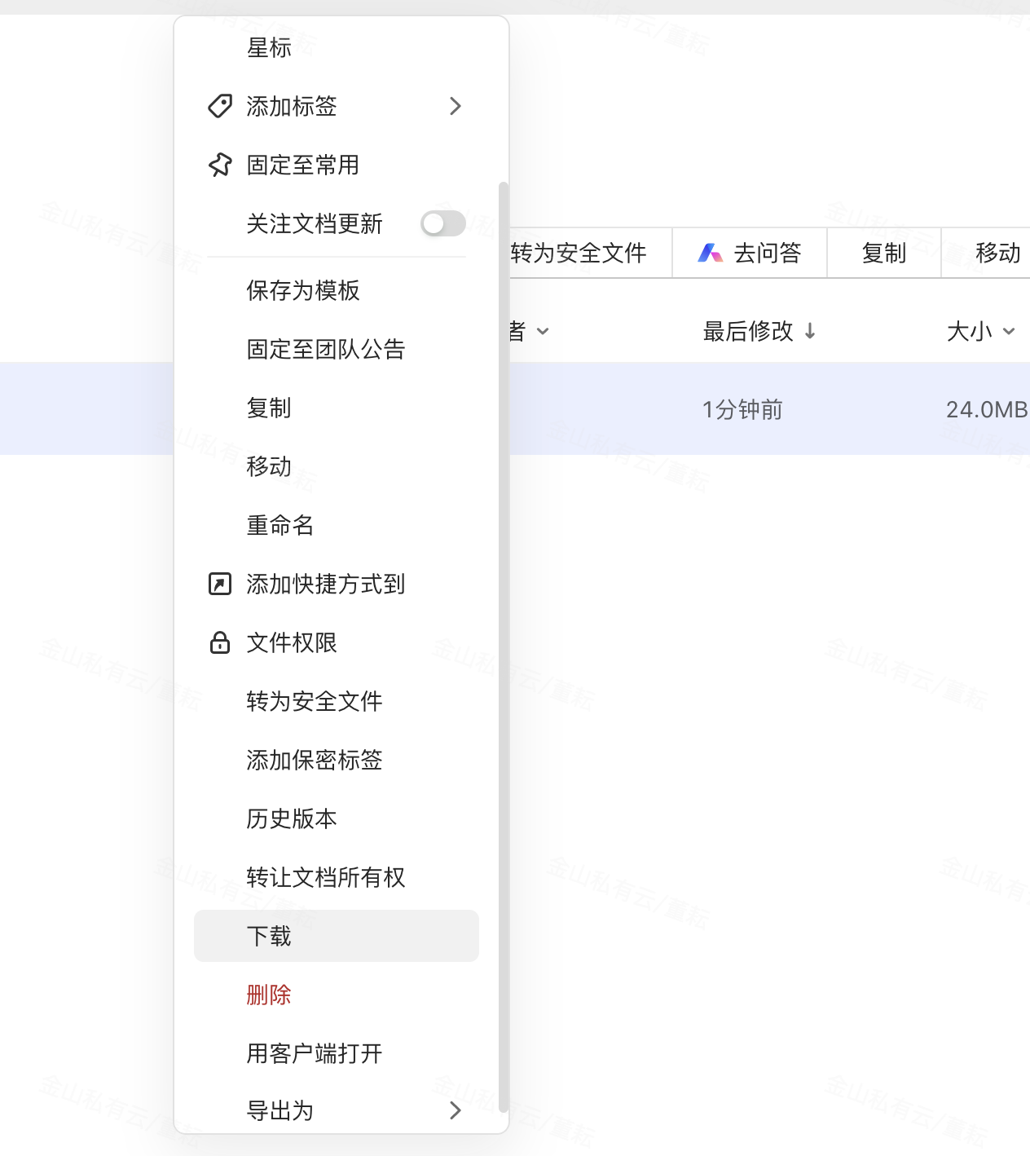Choose 复制 in the context menu
1030x1156 pixels.
(x=269, y=408)
